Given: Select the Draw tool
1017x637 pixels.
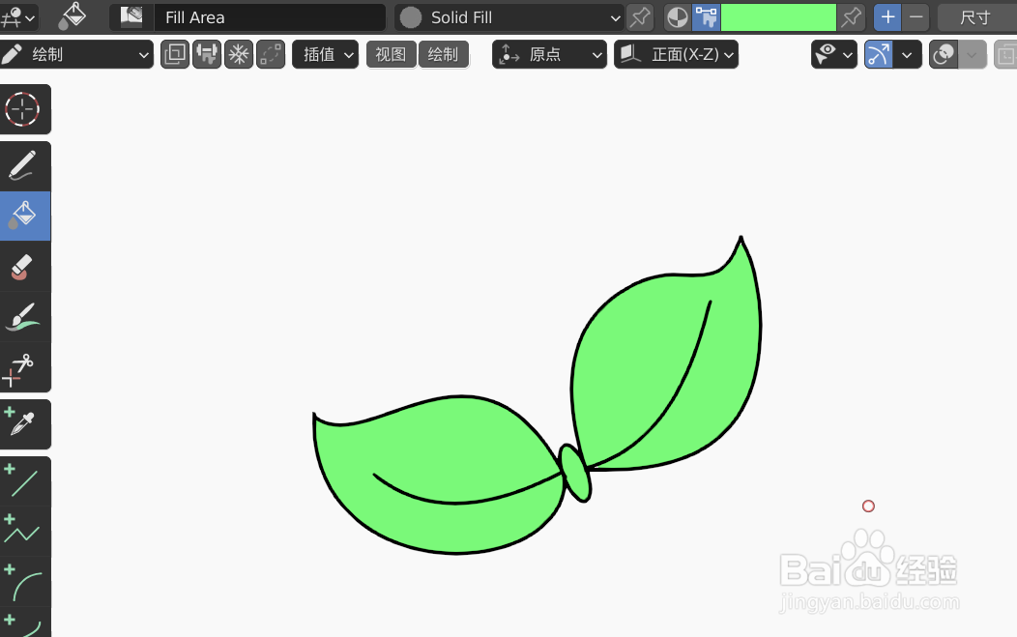Looking at the screenshot, I should (x=26, y=165).
